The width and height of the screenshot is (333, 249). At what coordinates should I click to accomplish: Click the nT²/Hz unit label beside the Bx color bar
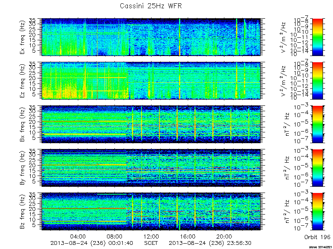coord(287,124)
